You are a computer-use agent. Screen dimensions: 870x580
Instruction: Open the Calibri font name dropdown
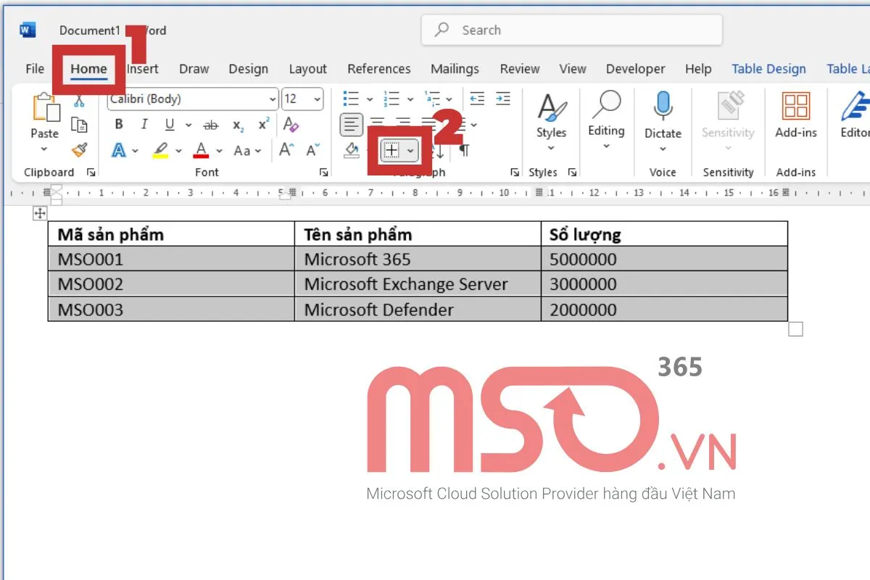273,99
